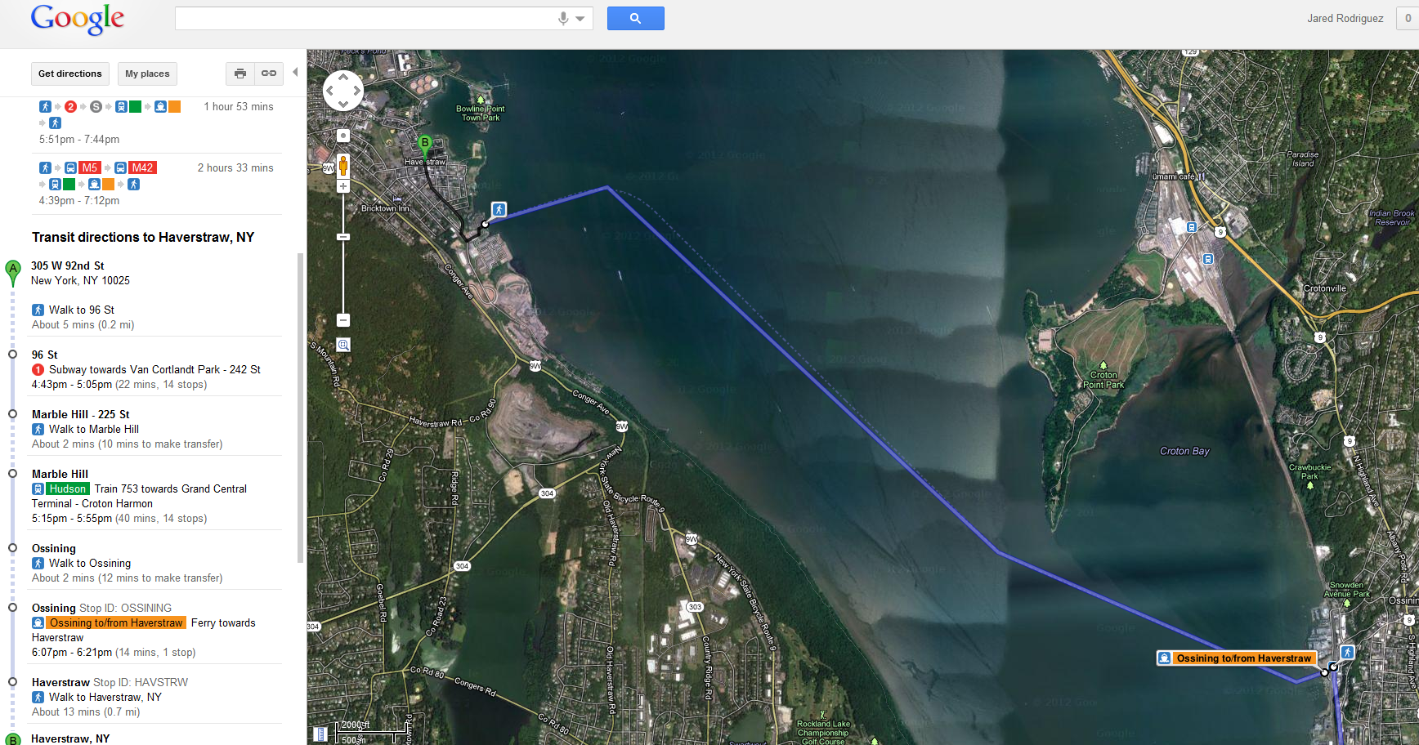Collapse the left directions panel

tap(295, 72)
